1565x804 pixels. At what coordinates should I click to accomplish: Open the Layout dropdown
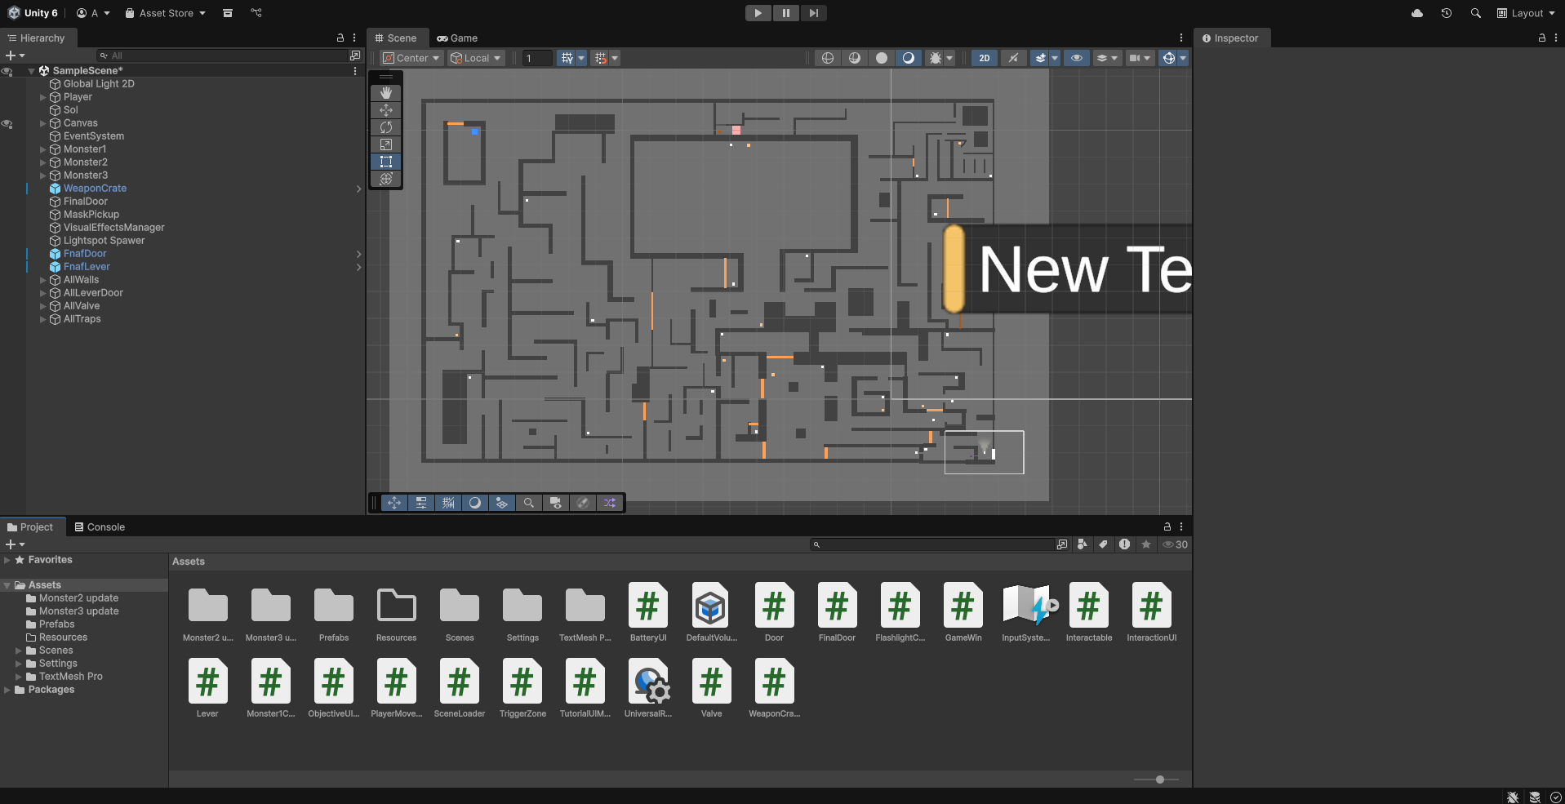pos(1526,13)
